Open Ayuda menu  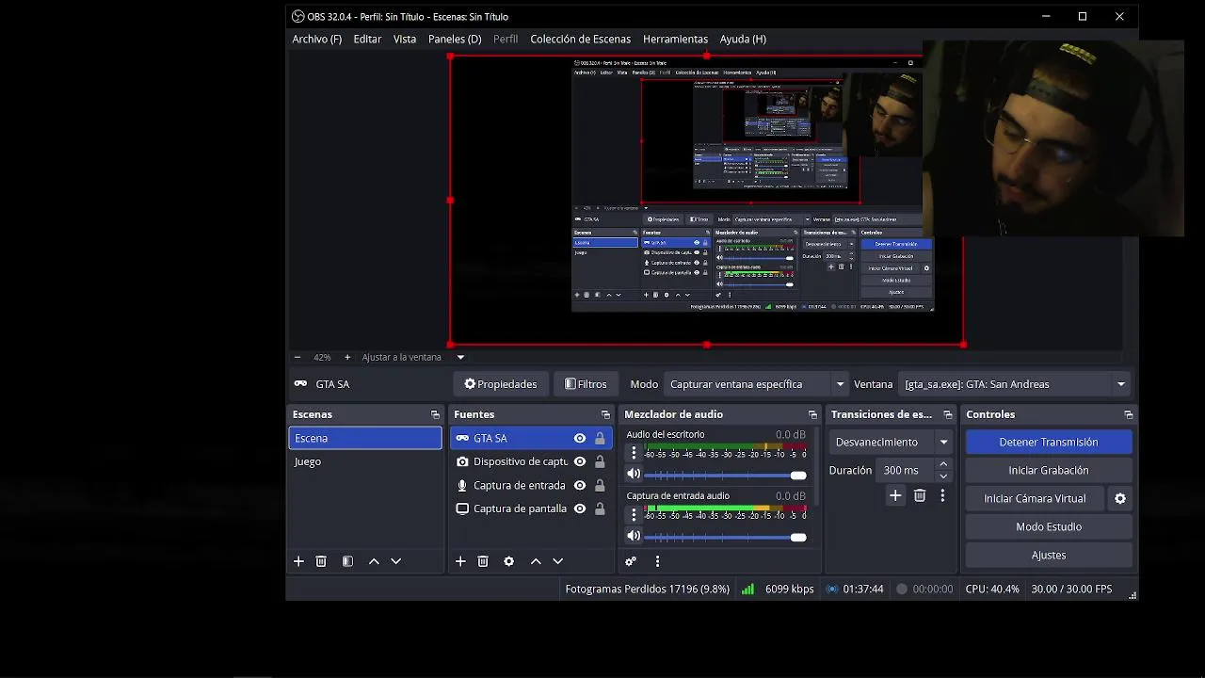[743, 40]
